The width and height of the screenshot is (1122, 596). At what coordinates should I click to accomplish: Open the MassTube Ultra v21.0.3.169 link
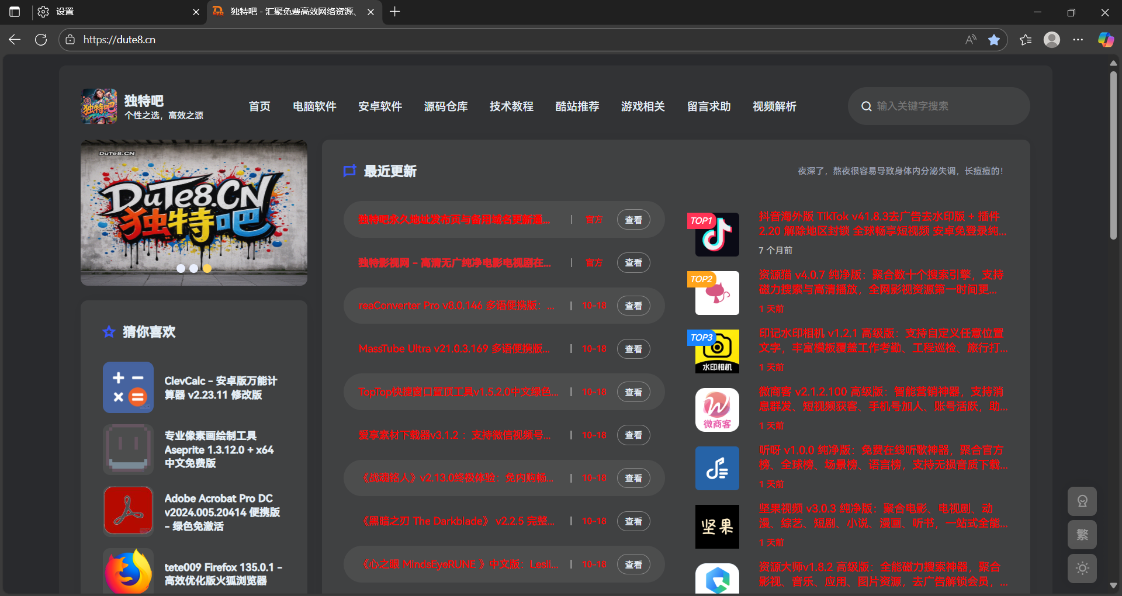pyautogui.click(x=454, y=349)
